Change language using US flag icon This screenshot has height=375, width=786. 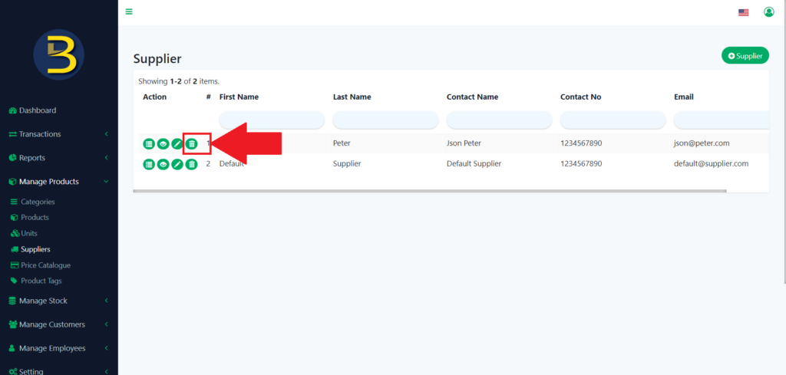point(743,12)
